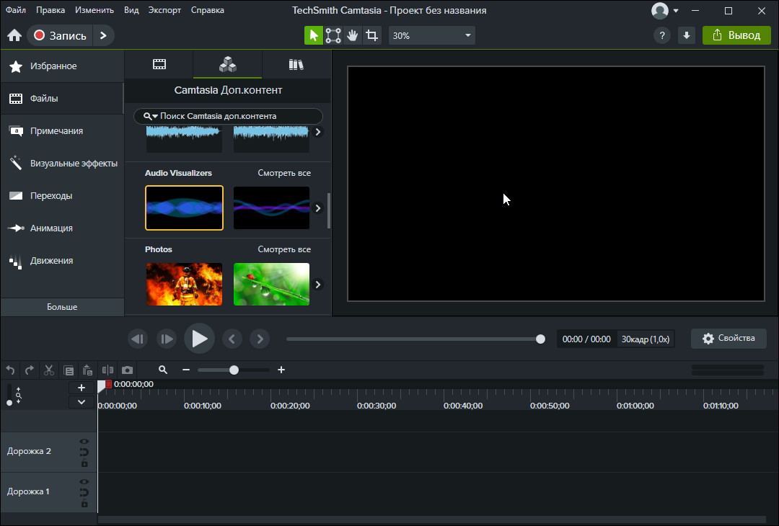This screenshot has width=779, height=526.
Task: Open the Изменить menu
Action: (x=94, y=10)
